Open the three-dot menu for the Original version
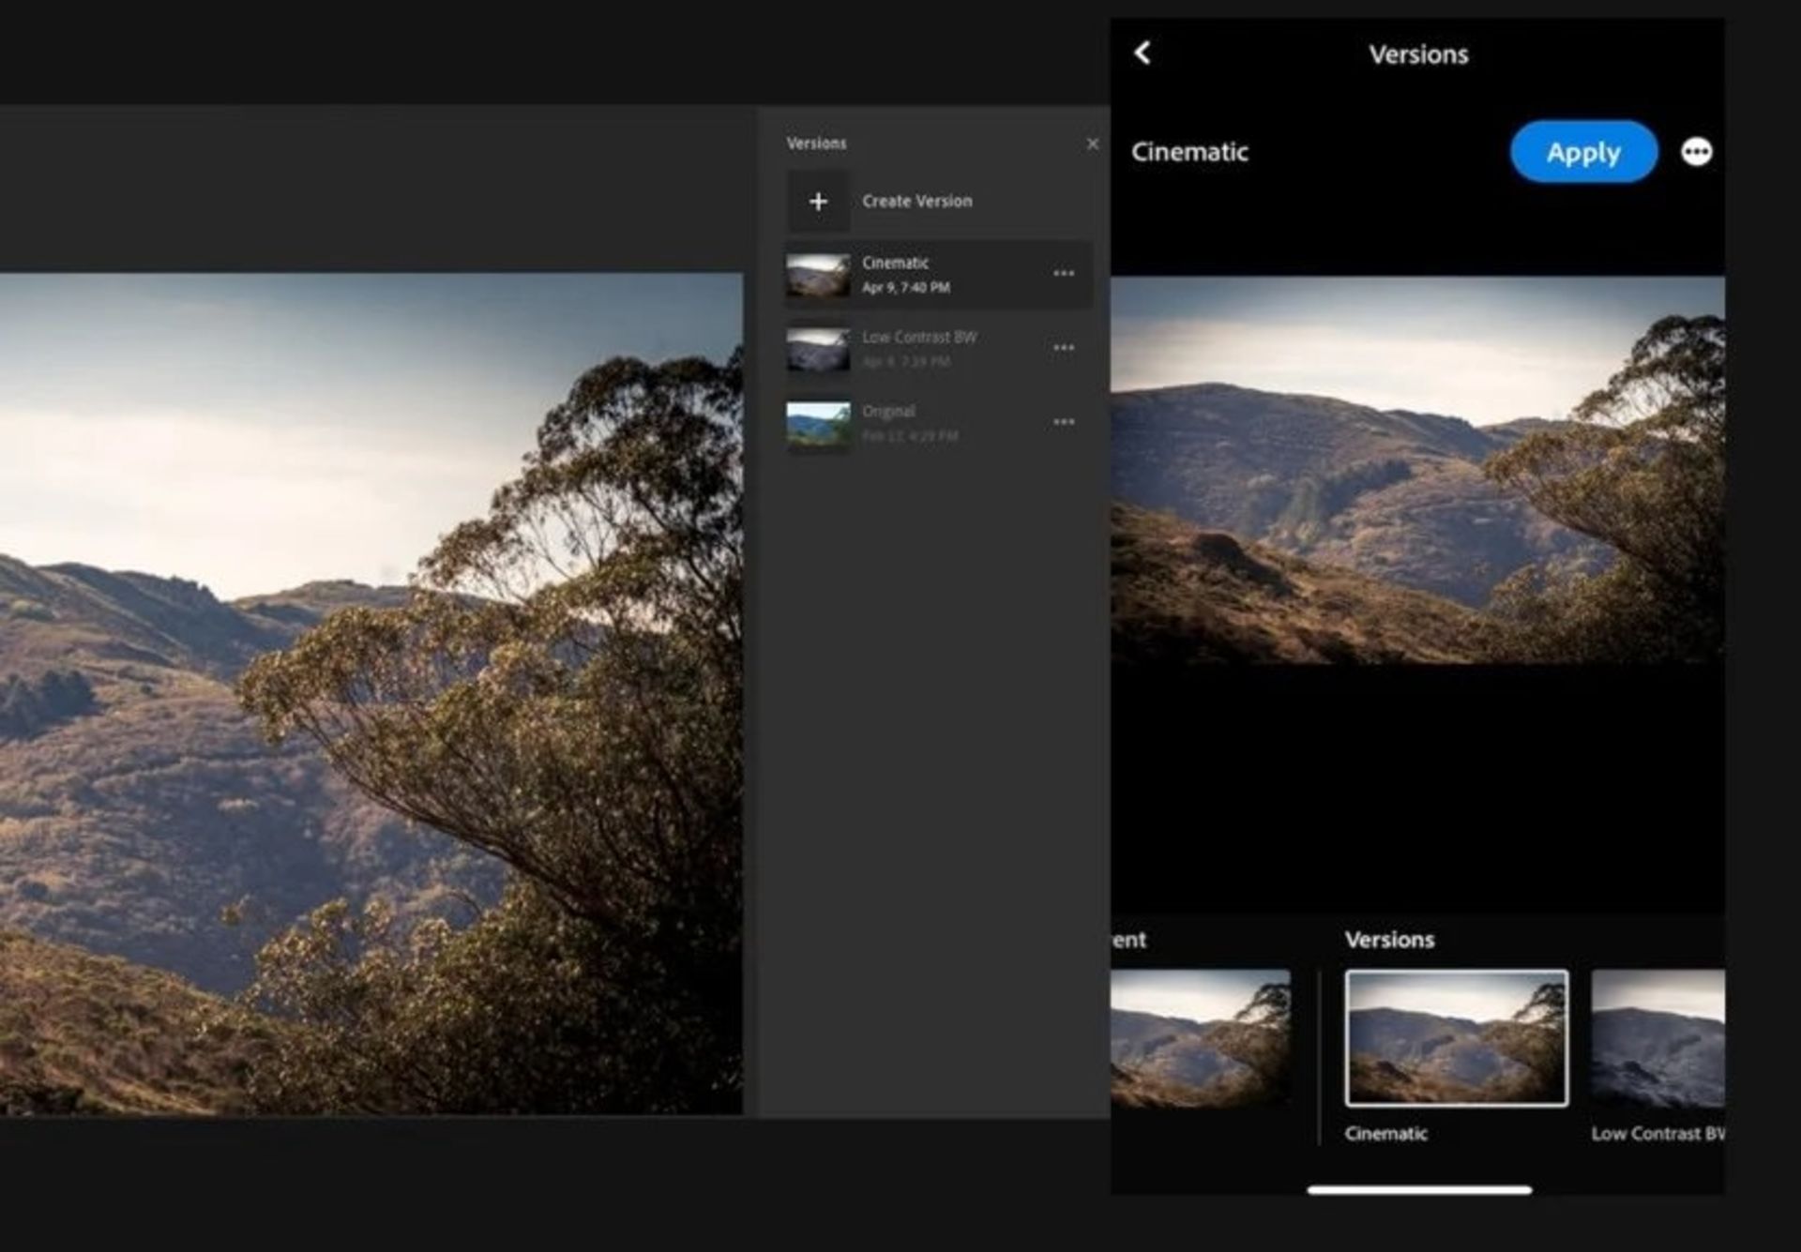The image size is (1801, 1252). click(1065, 421)
